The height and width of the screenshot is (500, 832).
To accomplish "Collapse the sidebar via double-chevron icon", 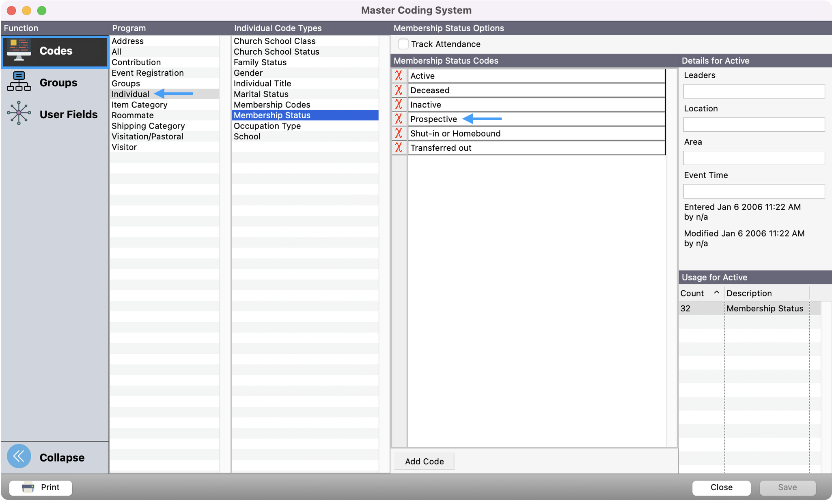I will pyautogui.click(x=19, y=456).
